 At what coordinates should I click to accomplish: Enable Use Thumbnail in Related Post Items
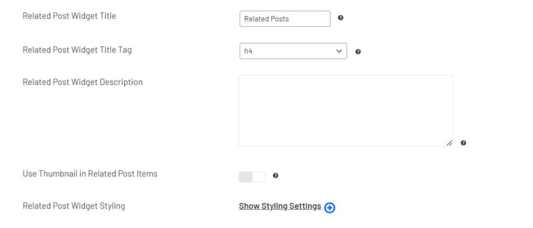(x=252, y=177)
